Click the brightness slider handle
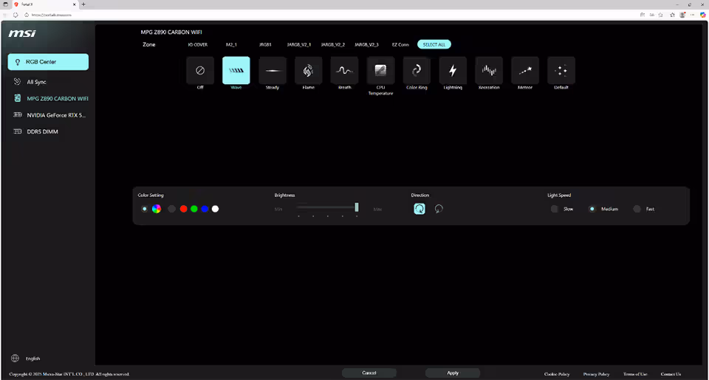Screen dimensions: 709x380 click(357, 207)
